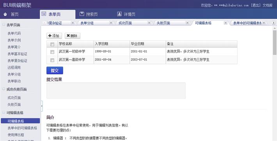Switch to the 详情页 main tab
The width and height of the screenshot is (277, 141).
pyautogui.click(x=130, y=14)
